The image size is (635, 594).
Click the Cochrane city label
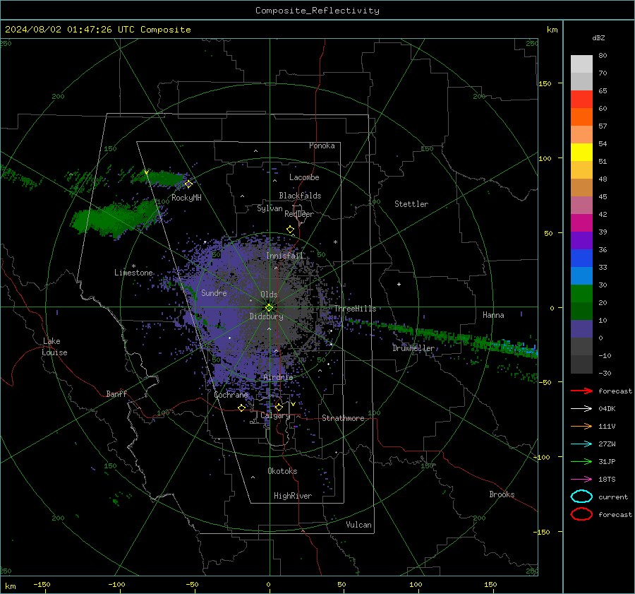[x=231, y=395]
